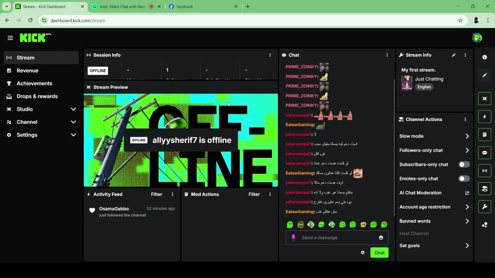Open the hamburger menu beside Kick logo
Screen dimensions: 495x278
pos(10,38)
